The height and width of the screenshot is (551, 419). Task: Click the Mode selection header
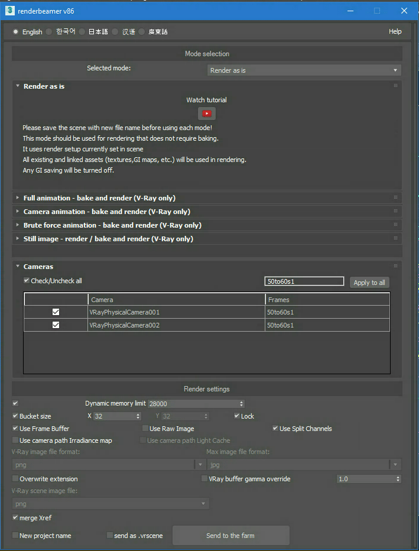(x=207, y=54)
